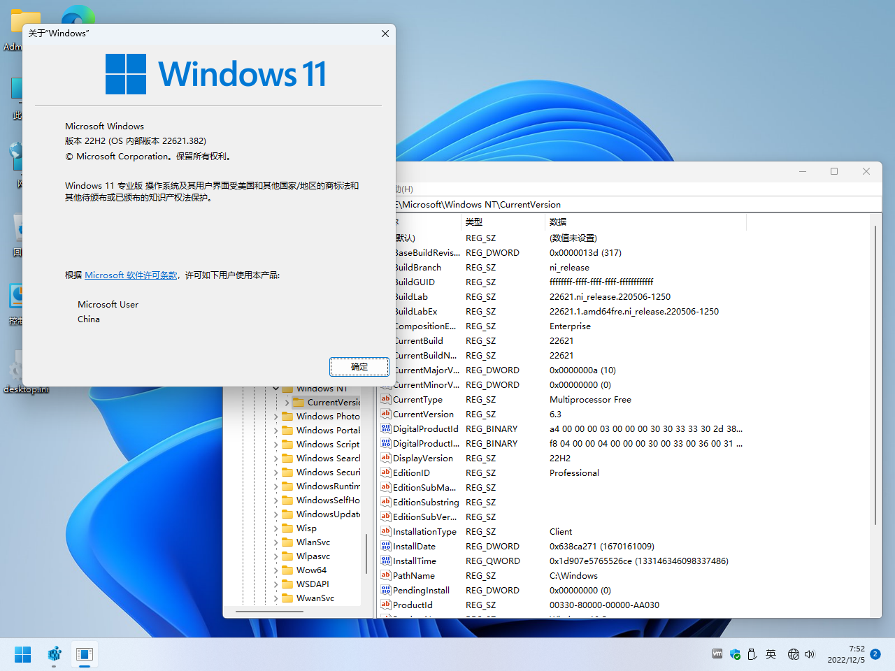The width and height of the screenshot is (895, 671).
Task: Open the string value icon beside CurrentType
Action: click(385, 399)
